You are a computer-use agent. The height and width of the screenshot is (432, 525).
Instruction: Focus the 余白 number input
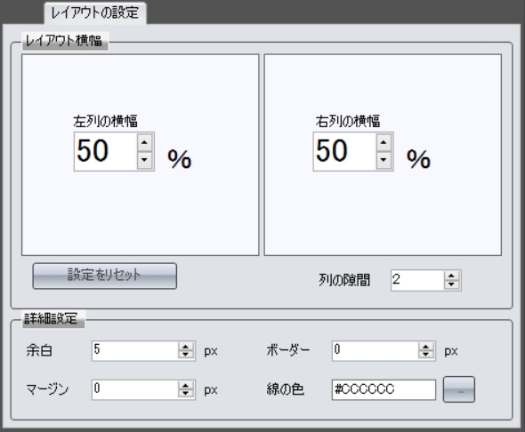135,351
